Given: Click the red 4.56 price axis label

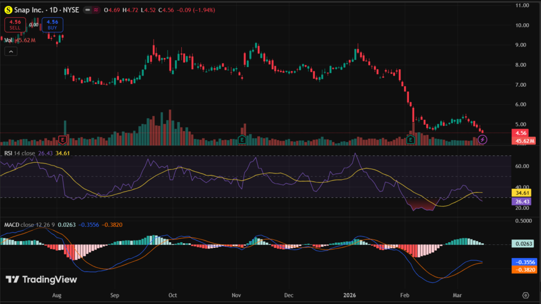Looking at the screenshot, I should point(520,133).
